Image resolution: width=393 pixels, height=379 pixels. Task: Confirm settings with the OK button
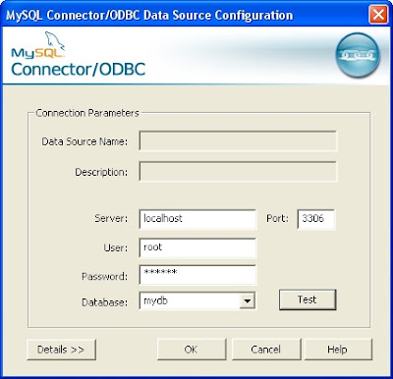click(x=192, y=350)
